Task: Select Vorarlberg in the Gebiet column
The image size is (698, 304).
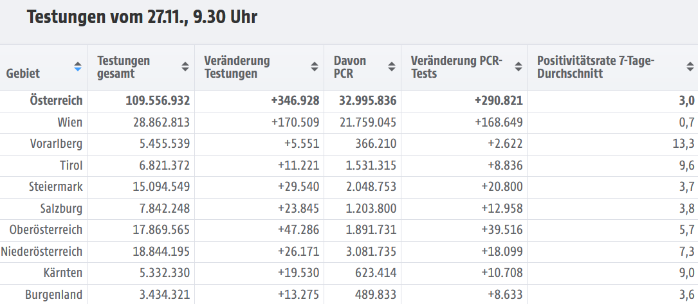Action: click(x=56, y=144)
